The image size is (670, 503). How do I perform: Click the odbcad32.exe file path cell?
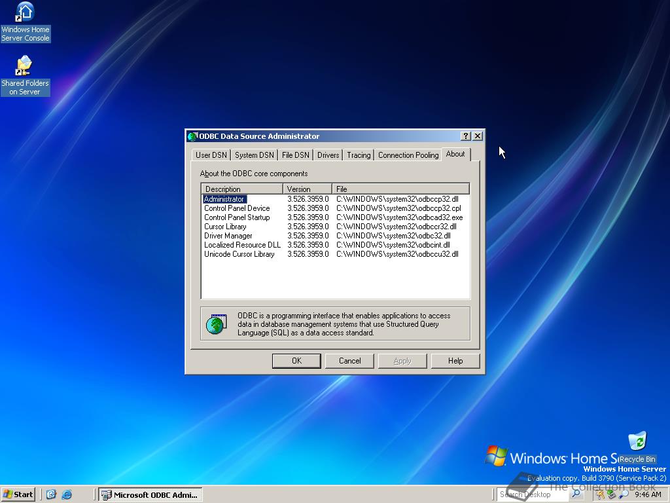point(400,217)
